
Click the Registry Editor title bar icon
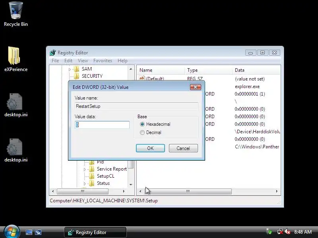point(53,53)
